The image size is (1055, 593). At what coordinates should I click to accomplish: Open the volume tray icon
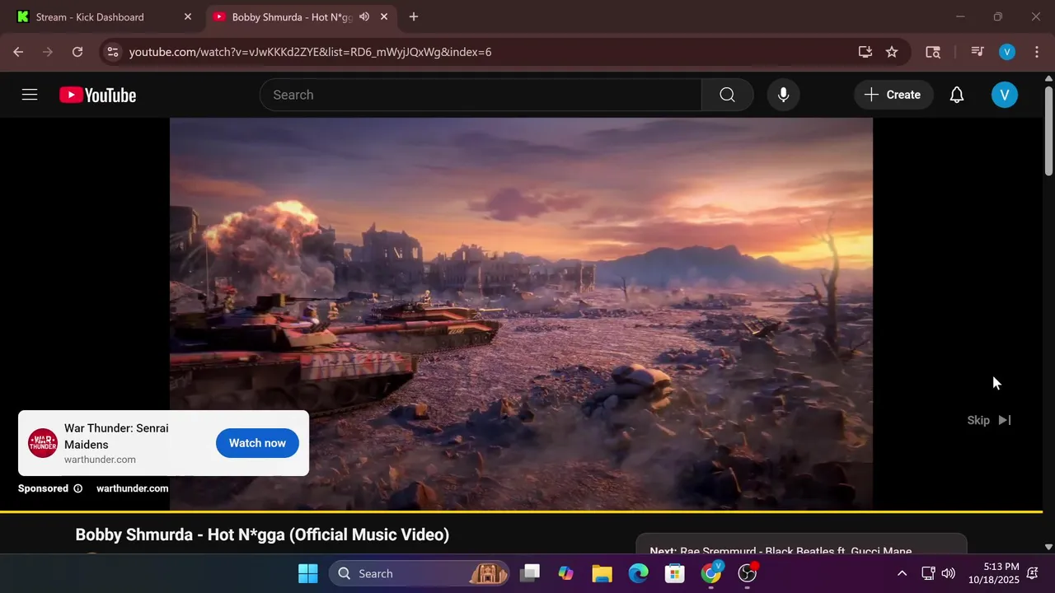(x=948, y=573)
